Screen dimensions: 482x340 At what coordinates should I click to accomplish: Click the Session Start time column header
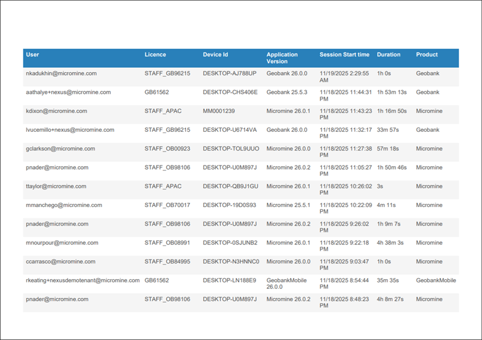pos(344,55)
